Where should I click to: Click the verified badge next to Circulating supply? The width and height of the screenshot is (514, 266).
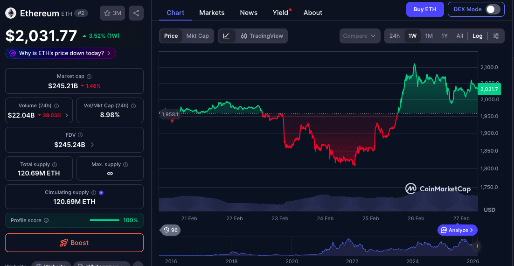[x=101, y=193]
